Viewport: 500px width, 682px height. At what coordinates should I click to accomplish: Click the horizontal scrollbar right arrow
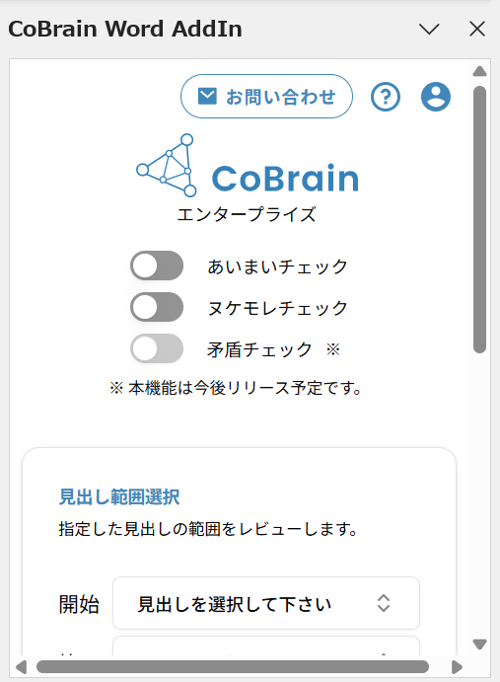(x=457, y=667)
